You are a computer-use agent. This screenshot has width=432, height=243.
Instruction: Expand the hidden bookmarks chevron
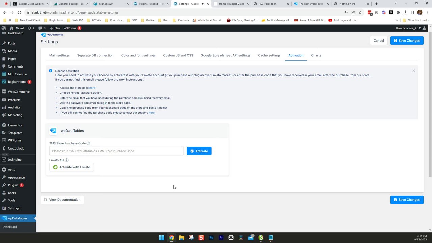point(397,20)
